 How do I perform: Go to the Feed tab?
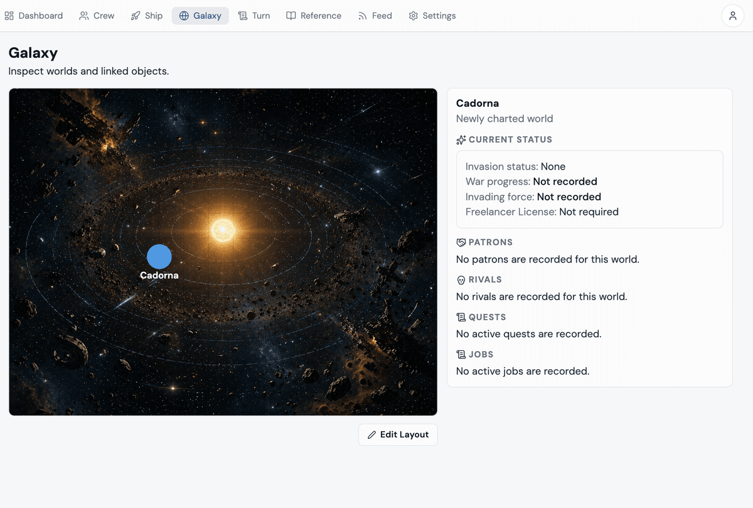(x=375, y=16)
